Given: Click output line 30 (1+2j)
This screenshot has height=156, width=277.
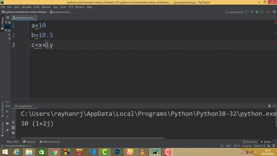Looking at the screenshot, I should (x=37, y=123).
